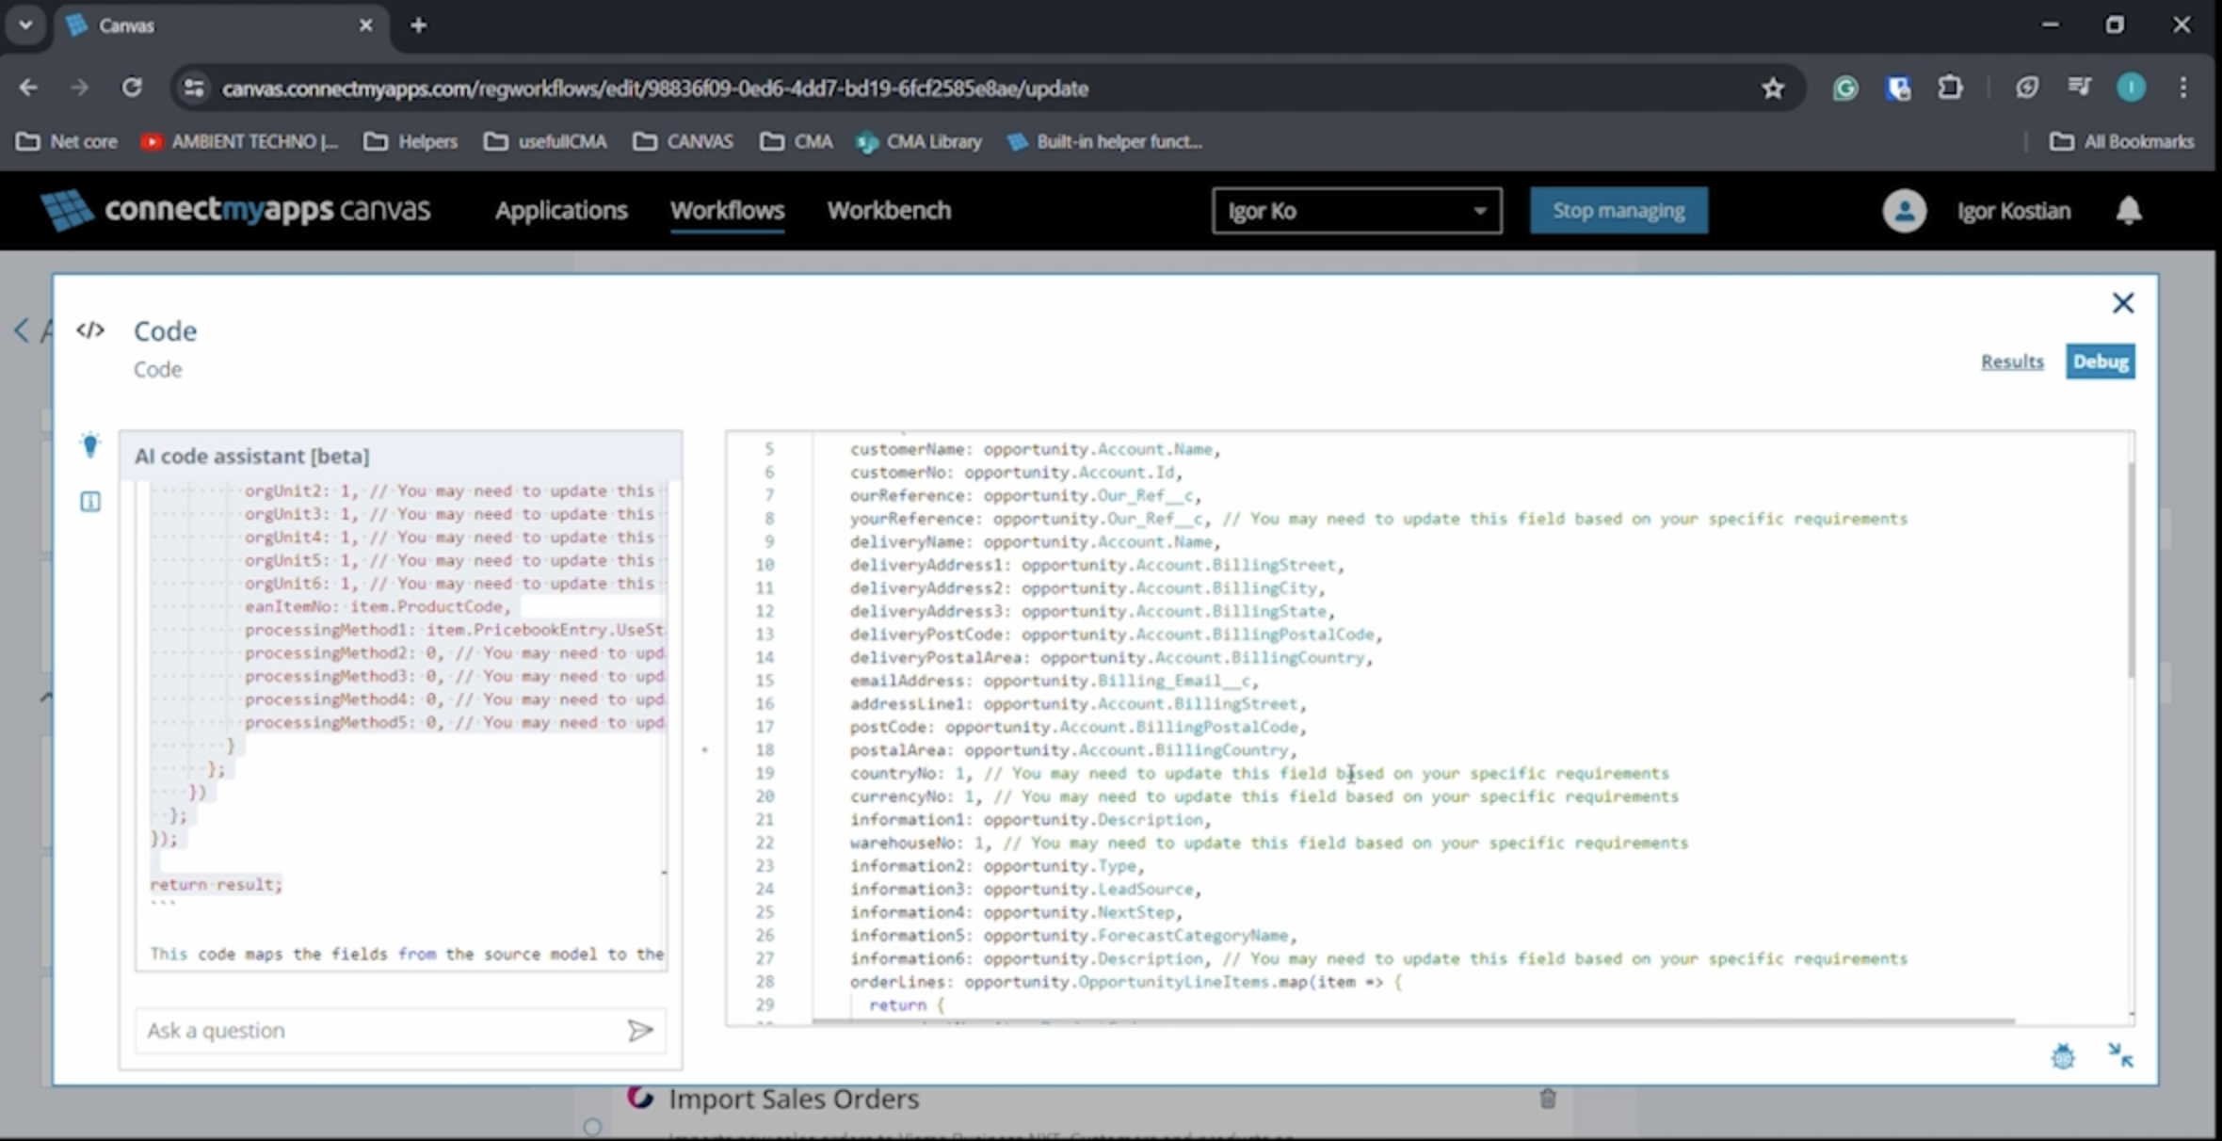Close the Code dialog with the X

coord(2123,303)
